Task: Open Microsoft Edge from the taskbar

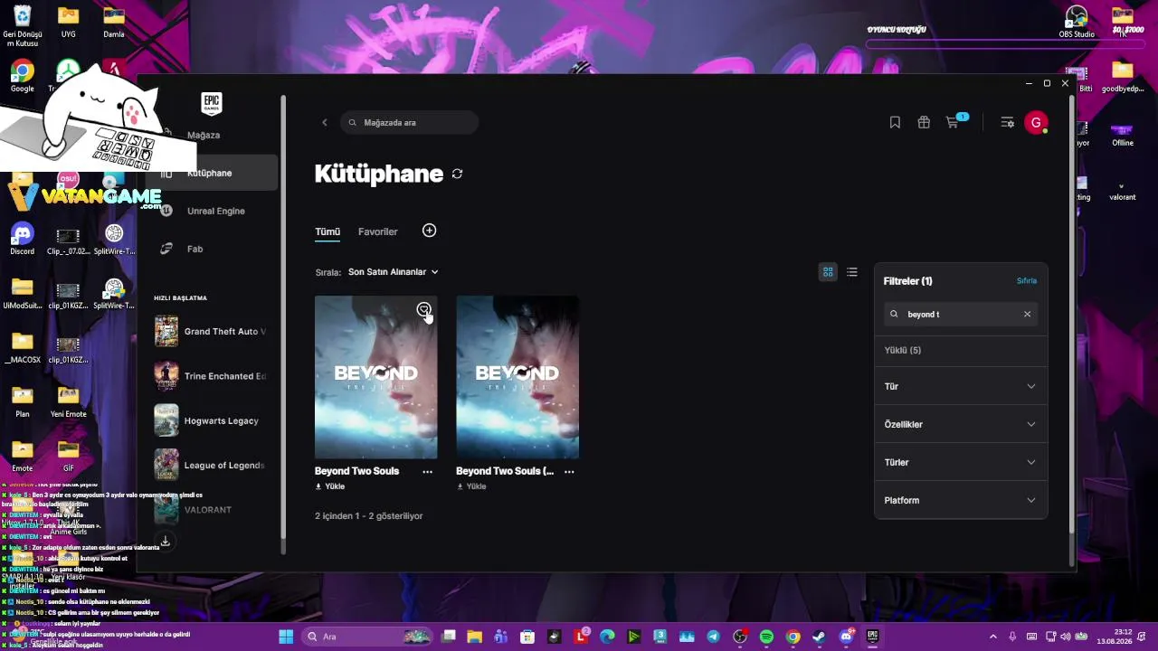Action: click(607, 637)
